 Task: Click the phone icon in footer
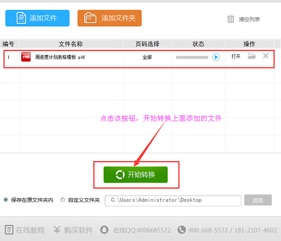point(182,230)
